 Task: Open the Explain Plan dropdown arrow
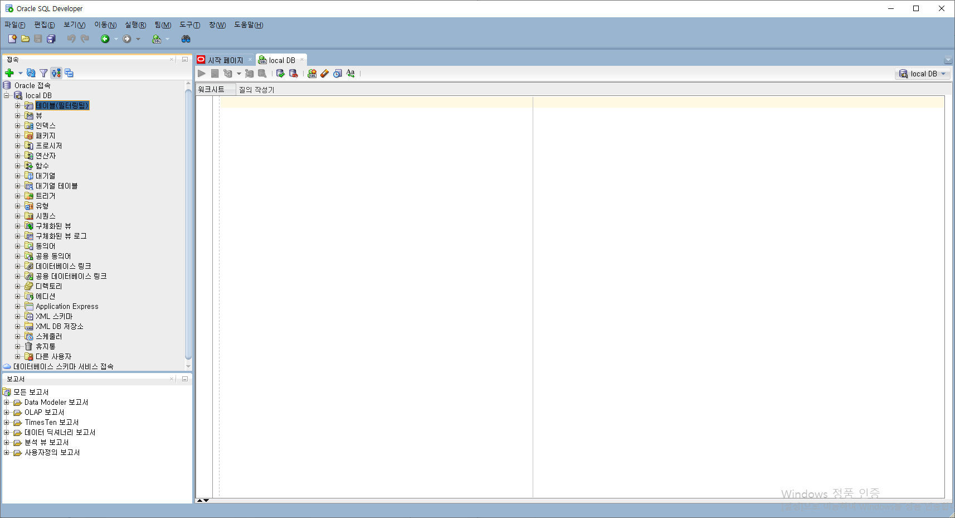pos(238,74)
